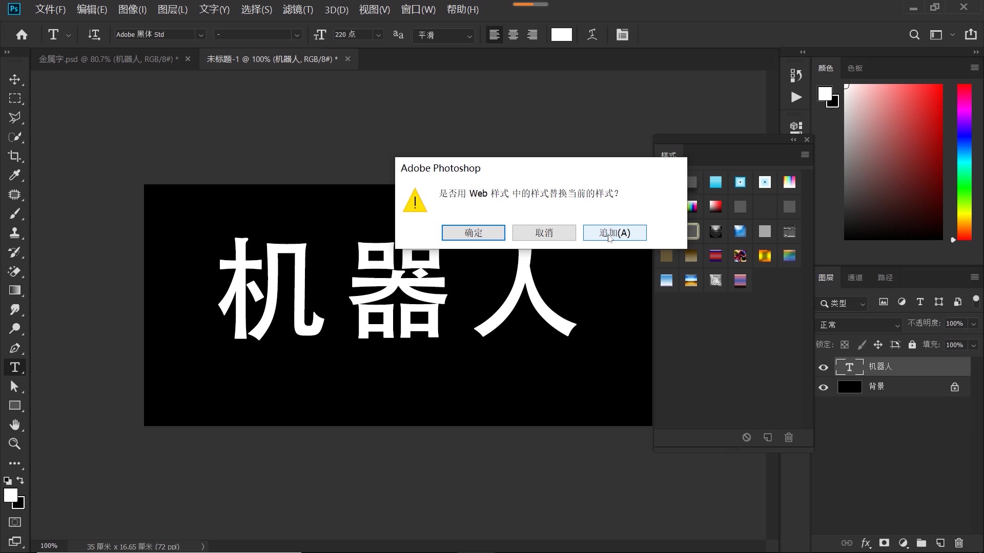984x553 pixels.
Task: Enable lock transparent pixels for the layer
Action: (845, 345)
